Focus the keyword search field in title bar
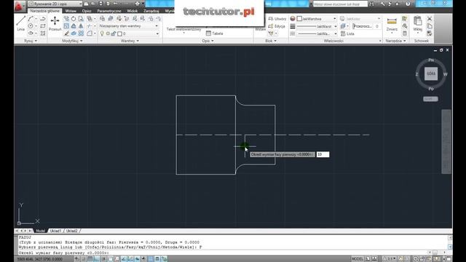The width and height of the screenshot is (466, 262). pos(341,4)
